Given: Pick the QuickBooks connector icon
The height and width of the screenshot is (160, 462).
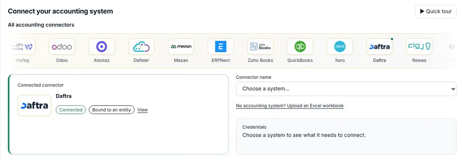Looking at the screenshot, I should coord(300,46).
